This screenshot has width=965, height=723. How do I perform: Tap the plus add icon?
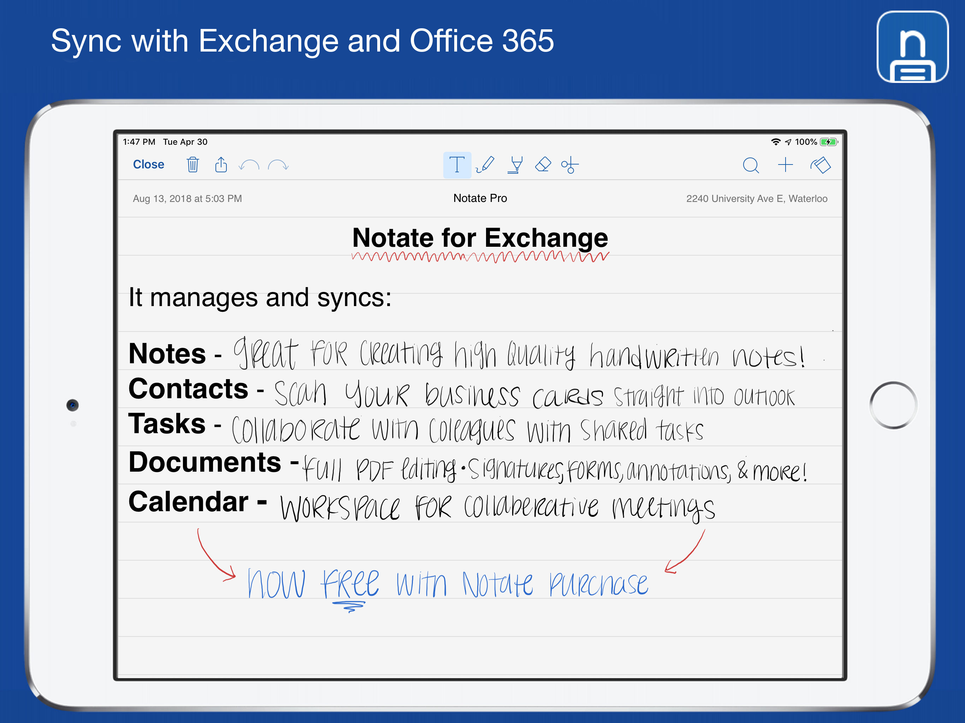click(x=785, y=165)
